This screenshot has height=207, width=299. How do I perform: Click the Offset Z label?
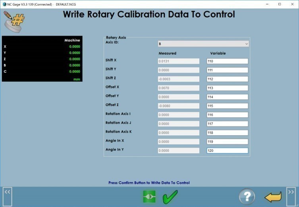tap(112, 105)
